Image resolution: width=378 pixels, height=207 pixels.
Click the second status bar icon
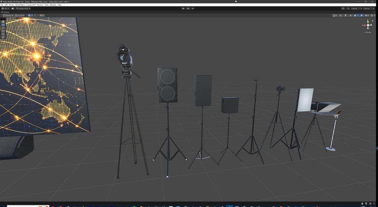click(366, 204)
